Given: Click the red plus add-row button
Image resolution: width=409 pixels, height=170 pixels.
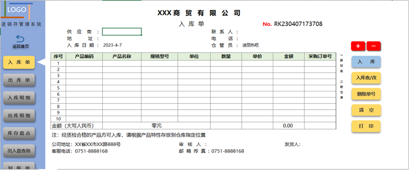Looking at the screenshot, I should [x=358, y=46].
